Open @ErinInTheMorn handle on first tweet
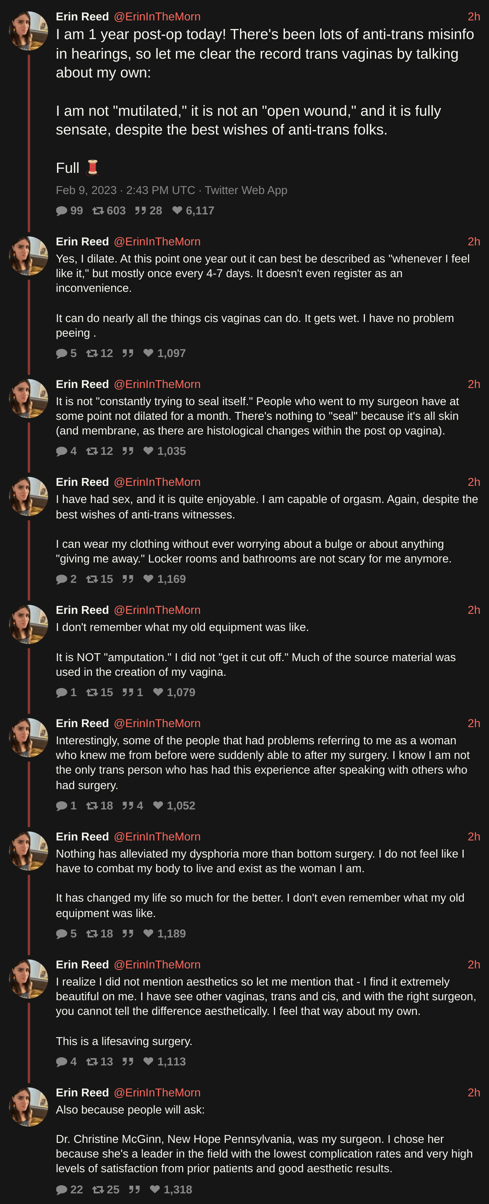Screen dimensions: 489x1204 click(x=157, y=17)
